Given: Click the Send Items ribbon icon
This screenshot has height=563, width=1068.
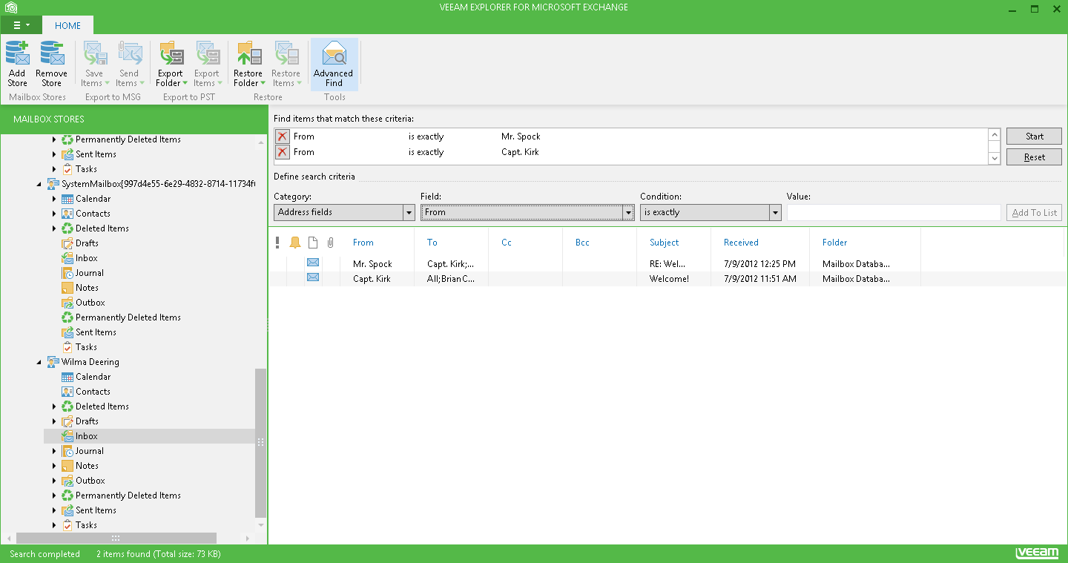Looking at the screenshot, I should [129, 54].
